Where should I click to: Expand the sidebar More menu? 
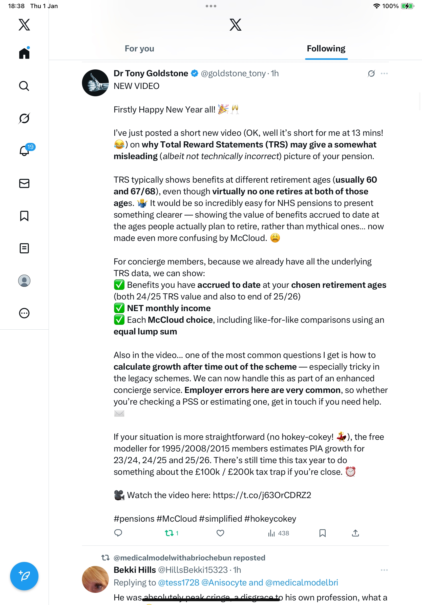click(24, 313)
